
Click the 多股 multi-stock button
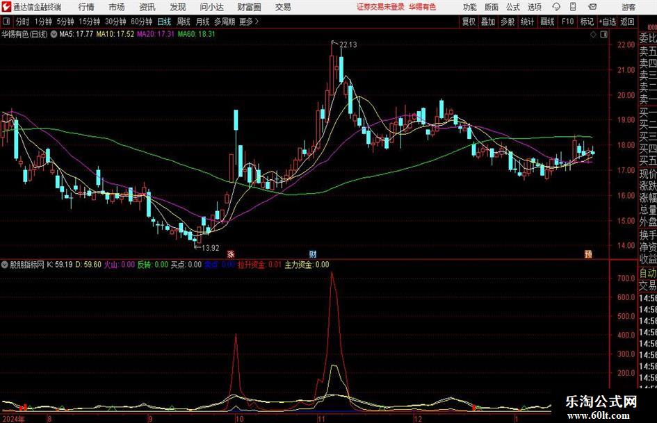[508, 22]
